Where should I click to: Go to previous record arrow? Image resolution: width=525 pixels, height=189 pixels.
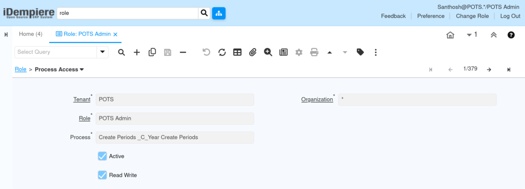(450, 70)
